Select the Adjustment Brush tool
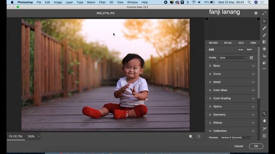Image resolution: width=275 pixels, height=154 pixels. click(x=264, y=35)
